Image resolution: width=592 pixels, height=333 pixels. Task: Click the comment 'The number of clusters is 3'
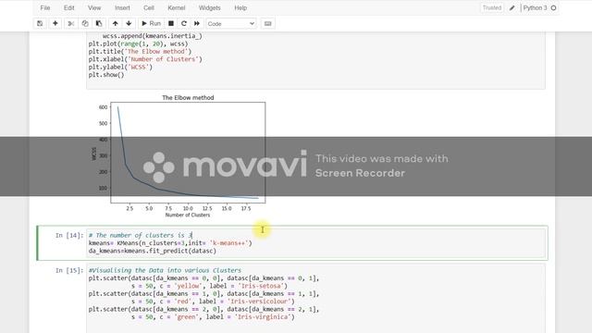[x=141, y=235]
